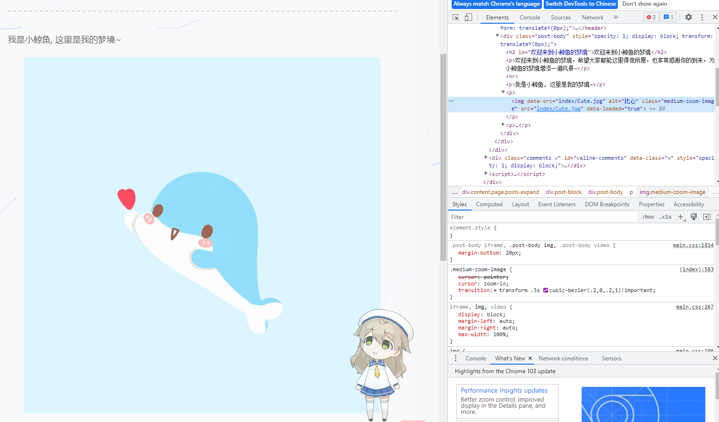Screen dimensions: 719x422
Task: Collapse the div.post-body node
Action: pyautogui.click(x=498, y=36)
